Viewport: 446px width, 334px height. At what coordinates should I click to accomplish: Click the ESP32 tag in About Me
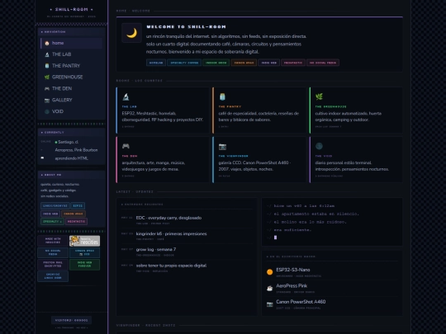(x=78, y=205)
